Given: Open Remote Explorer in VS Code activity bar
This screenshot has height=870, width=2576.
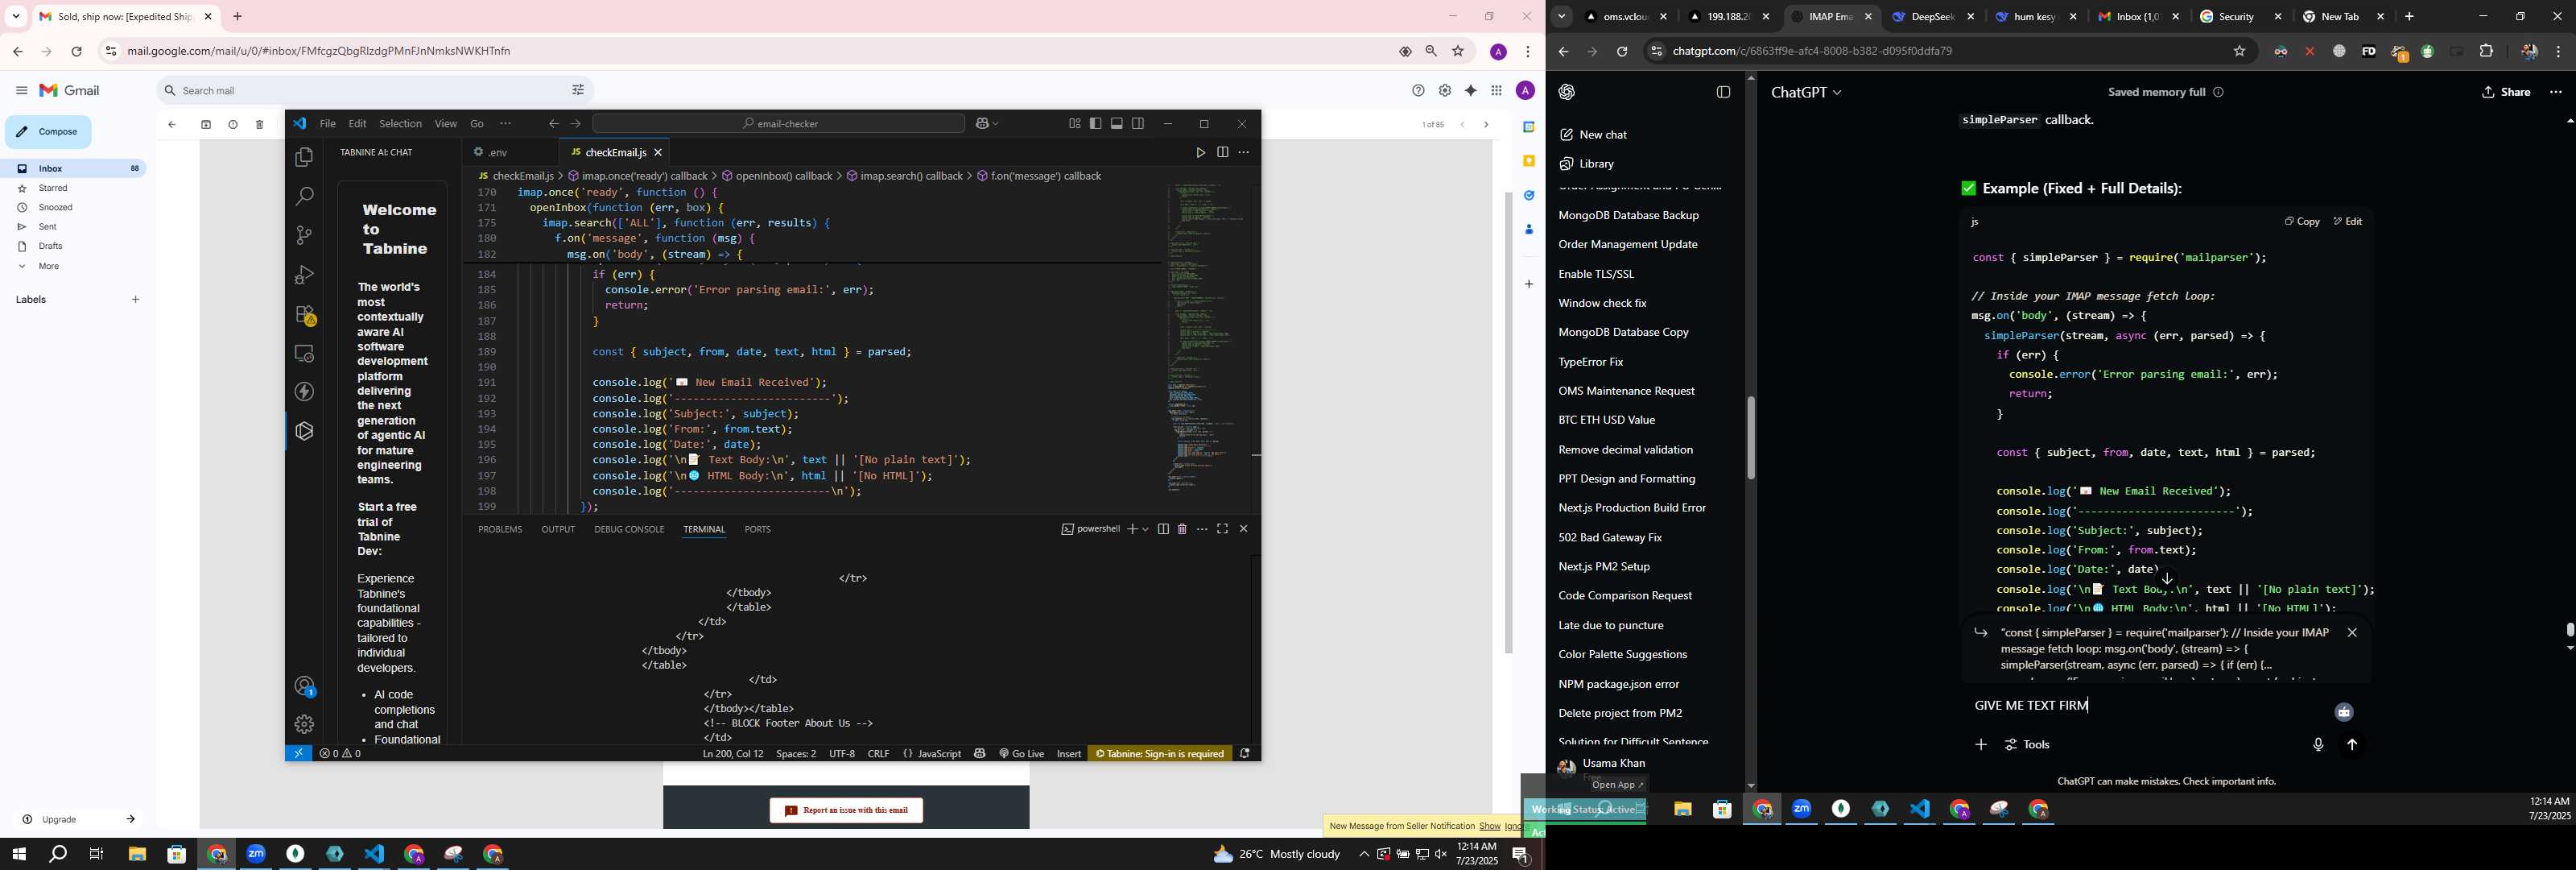Looking at the screenshot, I should pos(304,354).
